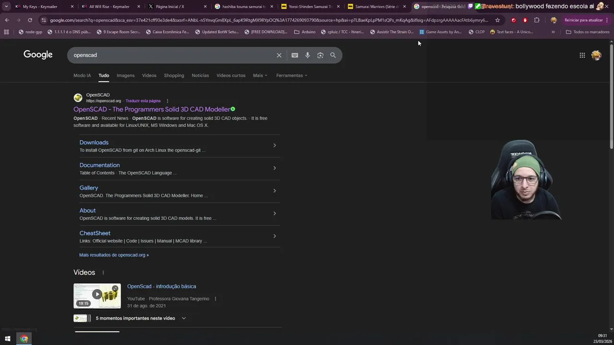Open the Chrome profile avatar in toolbar

[554, 20]
